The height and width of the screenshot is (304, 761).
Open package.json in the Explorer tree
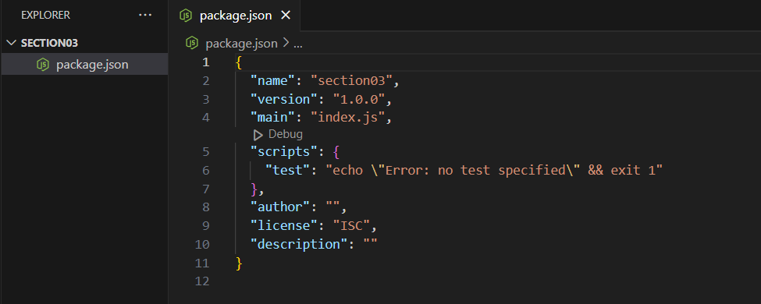(x=84, y=65)
